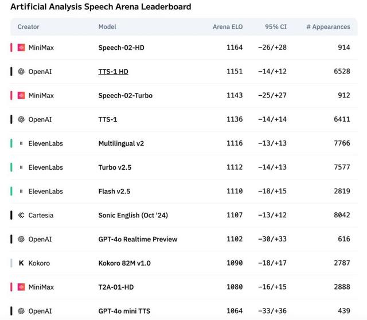Click the Model column header

point(107,27)
